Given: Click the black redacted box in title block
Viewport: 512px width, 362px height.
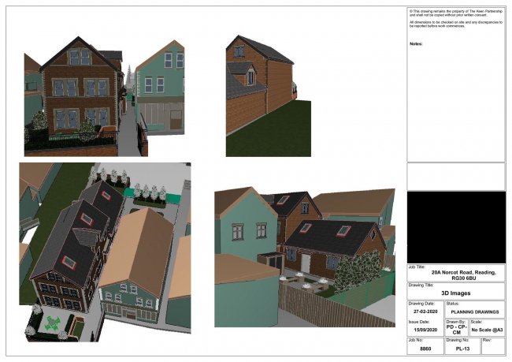Looking at the screenshot, I should click(x=455, y=227).
